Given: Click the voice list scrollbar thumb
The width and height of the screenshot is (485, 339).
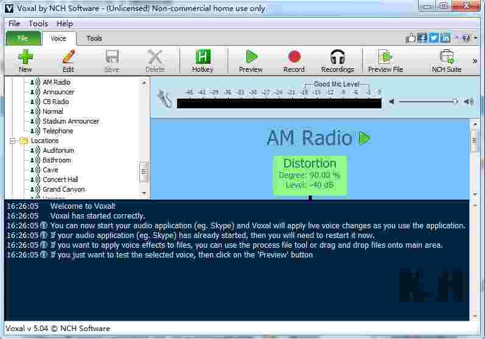Looking at the screenshot, I should pyautogui.click(x=144, y=171).
